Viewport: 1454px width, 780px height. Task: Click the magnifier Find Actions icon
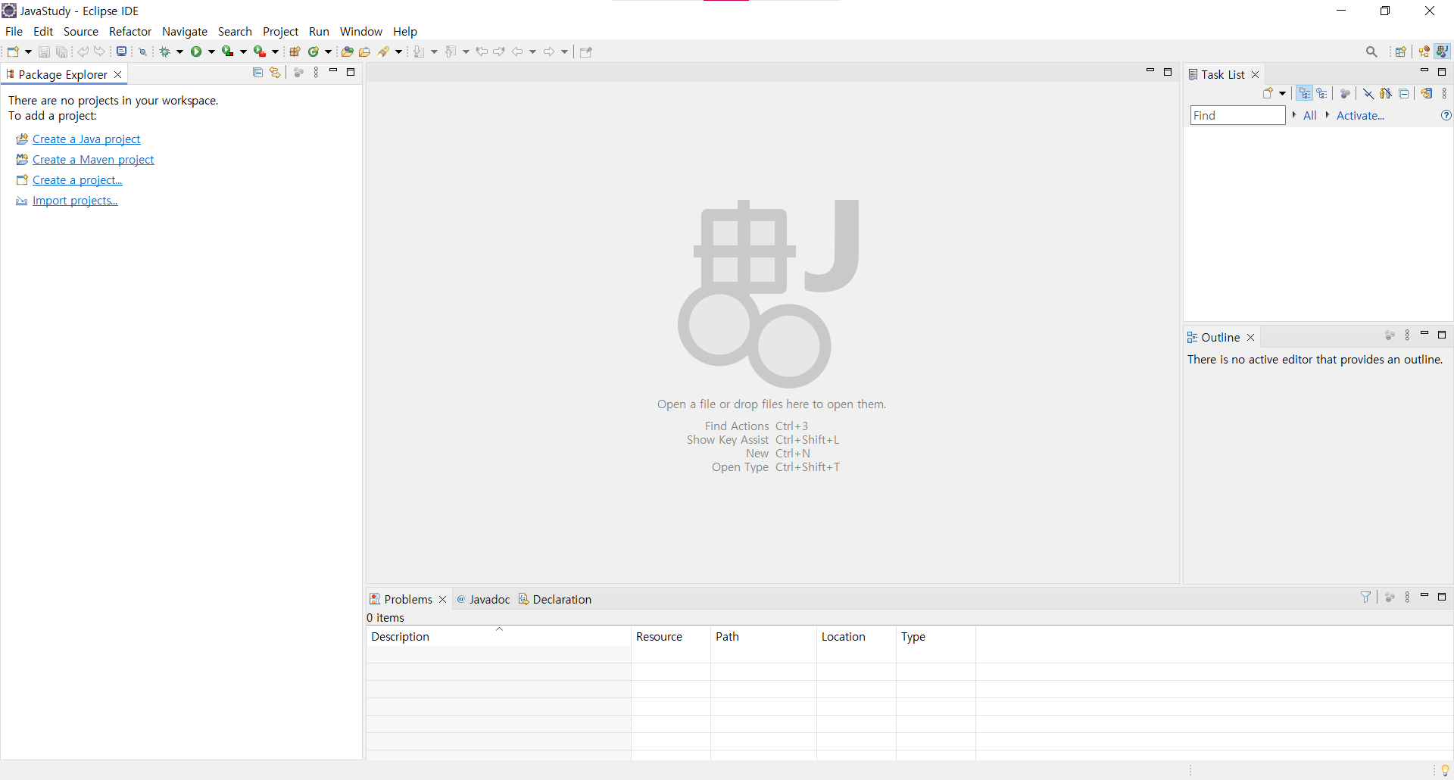pyautogui.click(x=1371, y=51)
